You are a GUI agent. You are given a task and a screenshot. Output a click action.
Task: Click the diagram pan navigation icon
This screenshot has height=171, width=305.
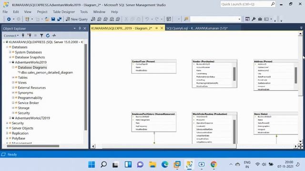click(x=300, y=146)
